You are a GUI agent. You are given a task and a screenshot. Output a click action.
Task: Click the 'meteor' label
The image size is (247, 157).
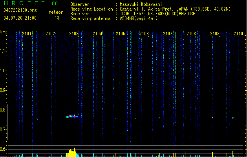pos(56,12)
